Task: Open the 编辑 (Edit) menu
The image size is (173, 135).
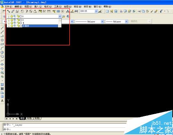Action: click(x=18, y=7)
